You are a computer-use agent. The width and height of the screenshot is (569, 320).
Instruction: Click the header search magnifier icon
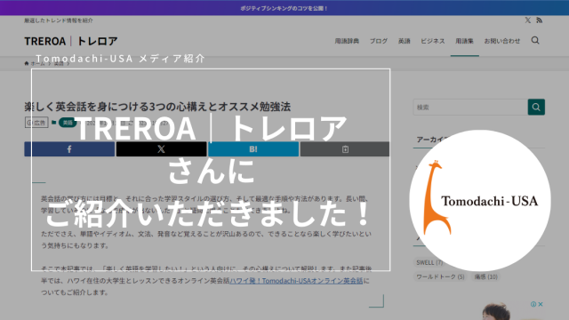tap(535, 40)
